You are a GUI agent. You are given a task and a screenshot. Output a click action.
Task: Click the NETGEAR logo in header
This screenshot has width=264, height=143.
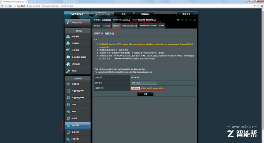point(77,14)
